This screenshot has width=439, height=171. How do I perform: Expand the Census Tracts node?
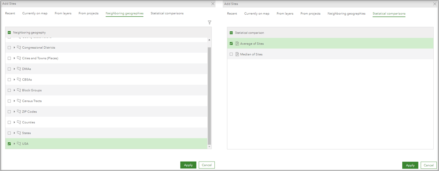pos(14,101)
